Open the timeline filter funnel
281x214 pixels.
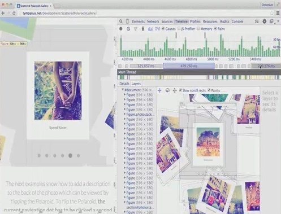tap(136, 29)
